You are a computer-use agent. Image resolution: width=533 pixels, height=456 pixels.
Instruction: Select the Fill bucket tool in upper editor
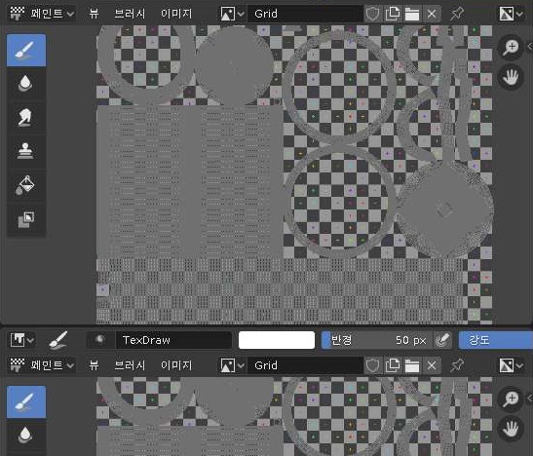(26, 185)
